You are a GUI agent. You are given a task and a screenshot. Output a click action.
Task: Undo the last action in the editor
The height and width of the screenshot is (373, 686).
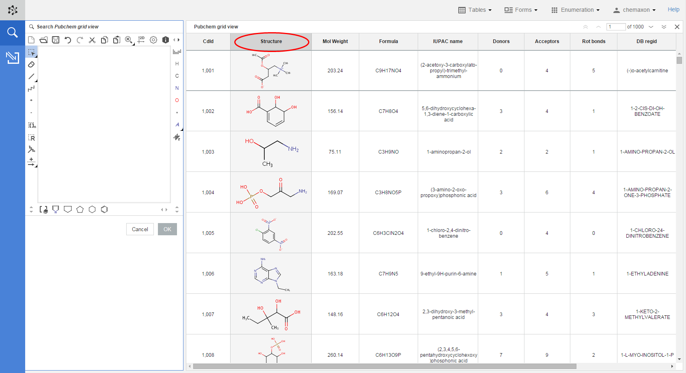coord(68,40)
